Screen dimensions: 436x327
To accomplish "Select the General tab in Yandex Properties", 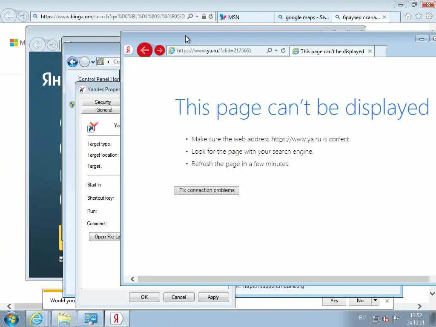I will (101, 110).
